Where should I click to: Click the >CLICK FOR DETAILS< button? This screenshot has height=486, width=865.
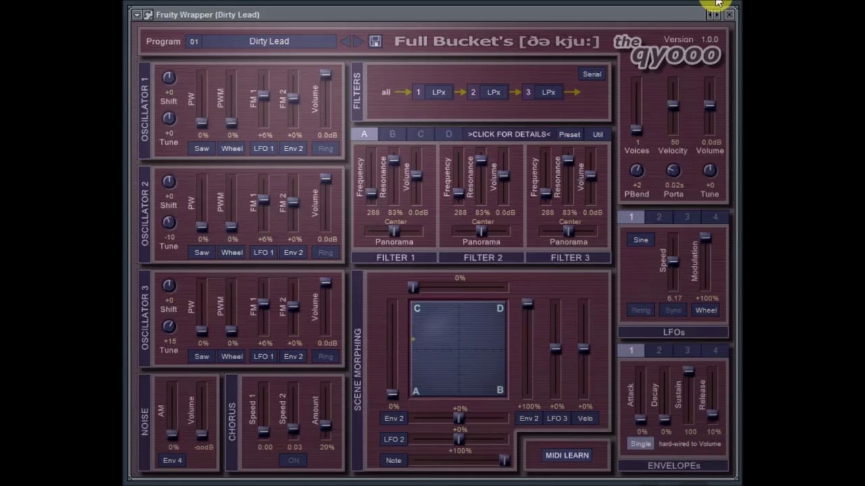pyautogui.click(x=509, y=134)
